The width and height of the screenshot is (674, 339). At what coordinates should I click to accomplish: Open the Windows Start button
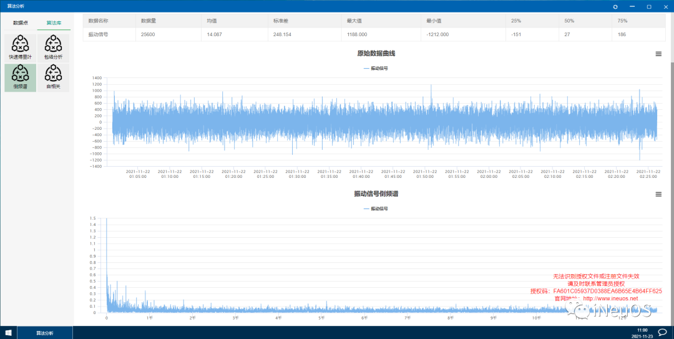(x=8, y=333)
